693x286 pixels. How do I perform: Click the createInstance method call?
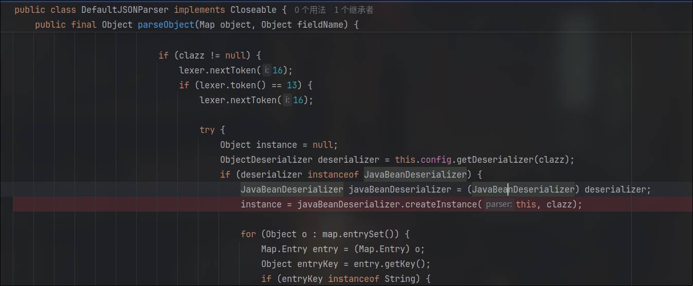click(442, 204)
